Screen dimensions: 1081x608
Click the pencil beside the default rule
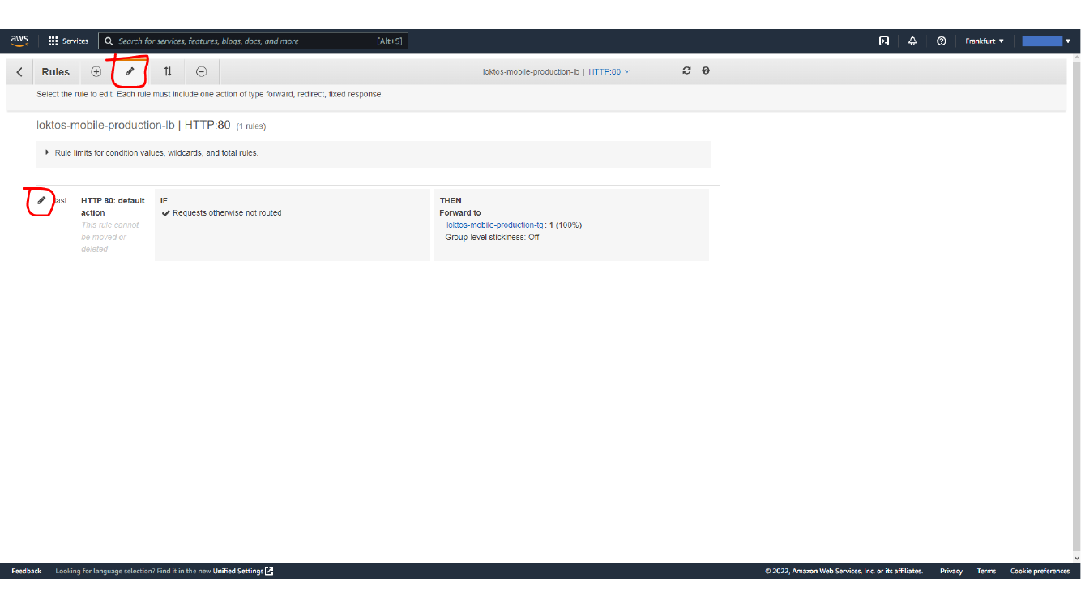[x=41, y=200]
